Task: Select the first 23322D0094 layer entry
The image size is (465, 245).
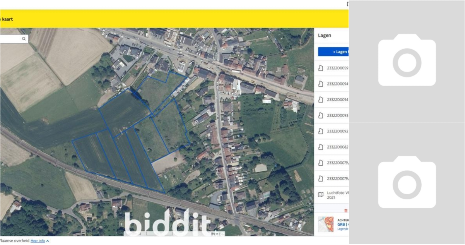Action: [x=337, y=84]
